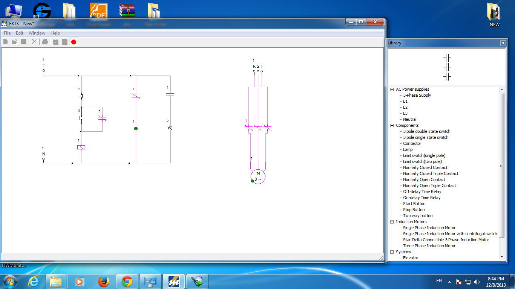
Task: Collapse the Induction Motors tree node
Action: [392, 222]
